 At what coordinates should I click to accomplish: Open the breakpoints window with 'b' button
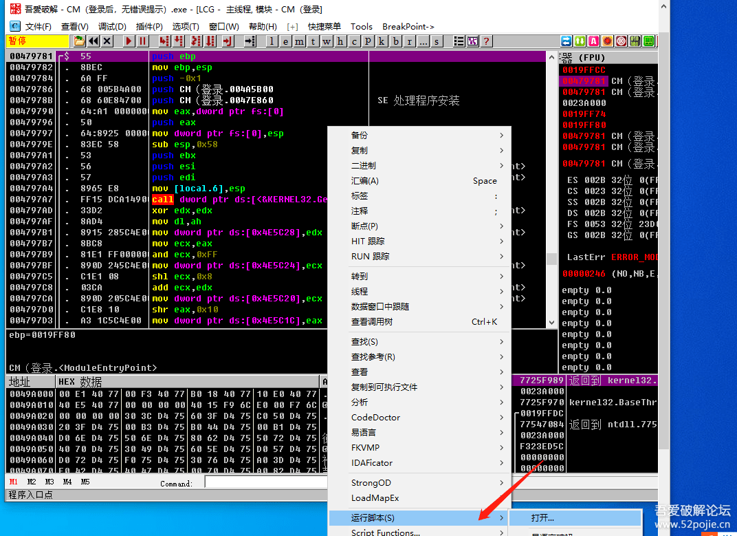395,41
